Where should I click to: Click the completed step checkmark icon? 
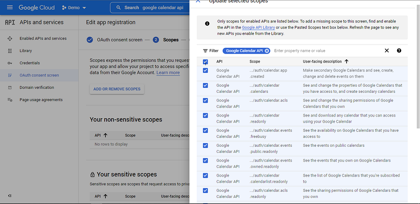[90, 40]
